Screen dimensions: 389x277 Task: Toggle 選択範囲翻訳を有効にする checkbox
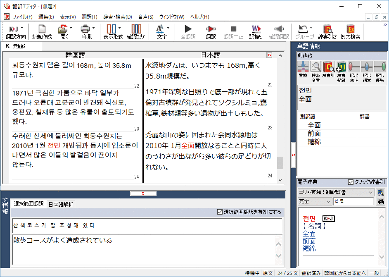pyautogui.click(x=220, y=212)
